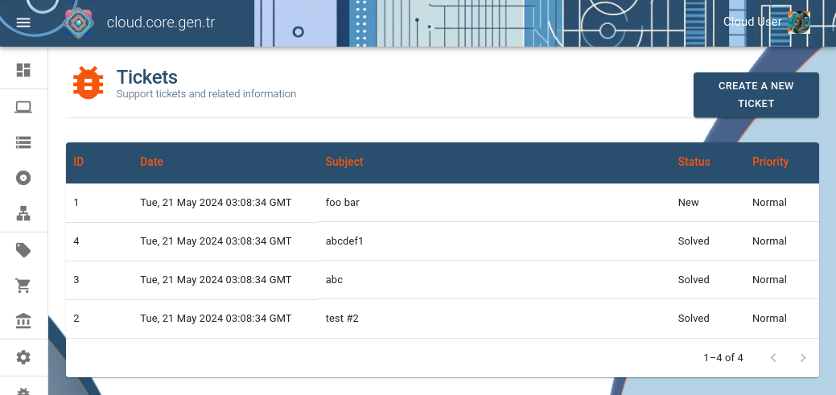Screen dimensions: 836x395
Task: Open the disc images sidebar icon
Action: point(23,178)
